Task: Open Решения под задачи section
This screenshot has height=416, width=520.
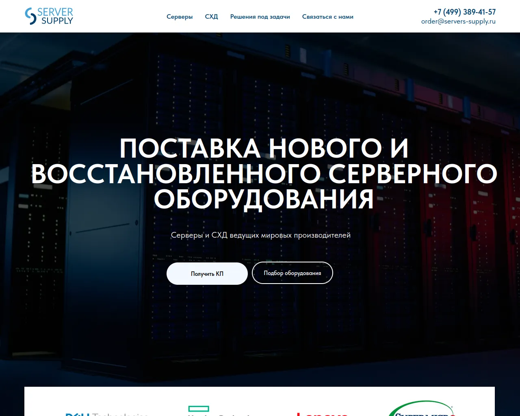Action: tap(260, 17)
